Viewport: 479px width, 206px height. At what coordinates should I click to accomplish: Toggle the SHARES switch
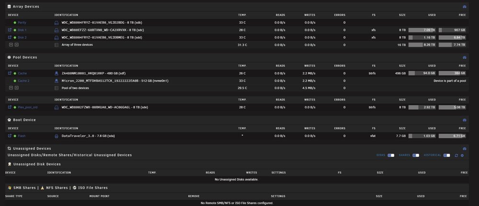point(416,155)
